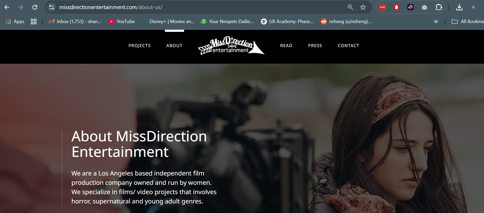Open the PRESS menu item
The height and width of the screenshot is (213, 484).
pyautogui.click(x=315, y=46)
